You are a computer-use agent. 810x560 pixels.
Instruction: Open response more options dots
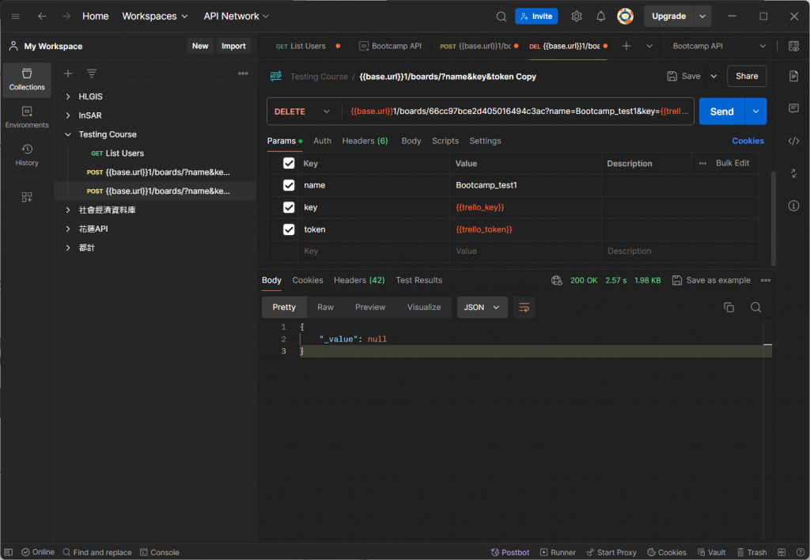765,281
